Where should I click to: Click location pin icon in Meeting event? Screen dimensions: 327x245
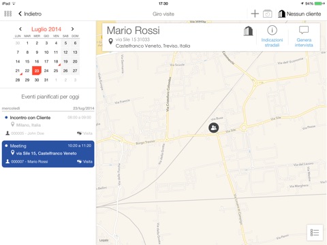pos(13,152)
